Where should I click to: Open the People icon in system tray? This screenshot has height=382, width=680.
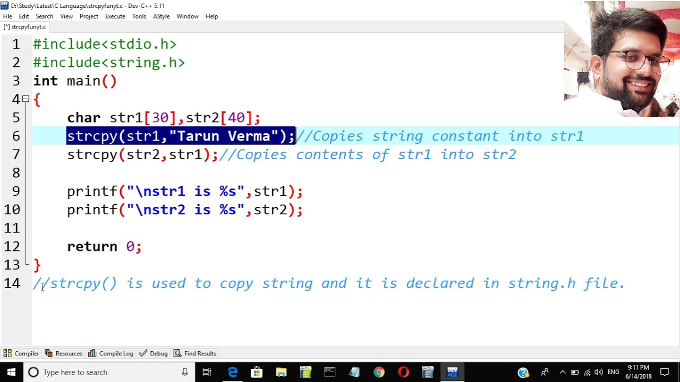[545, 372]
